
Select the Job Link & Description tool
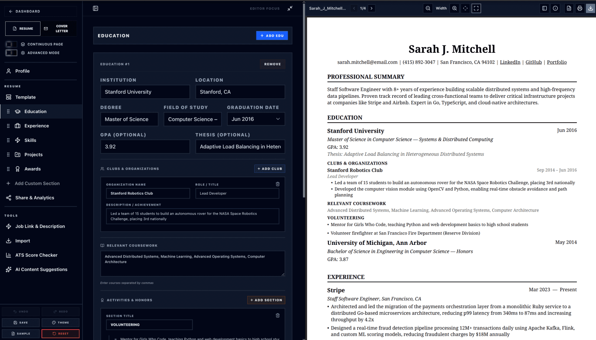(x=41, y=226)
